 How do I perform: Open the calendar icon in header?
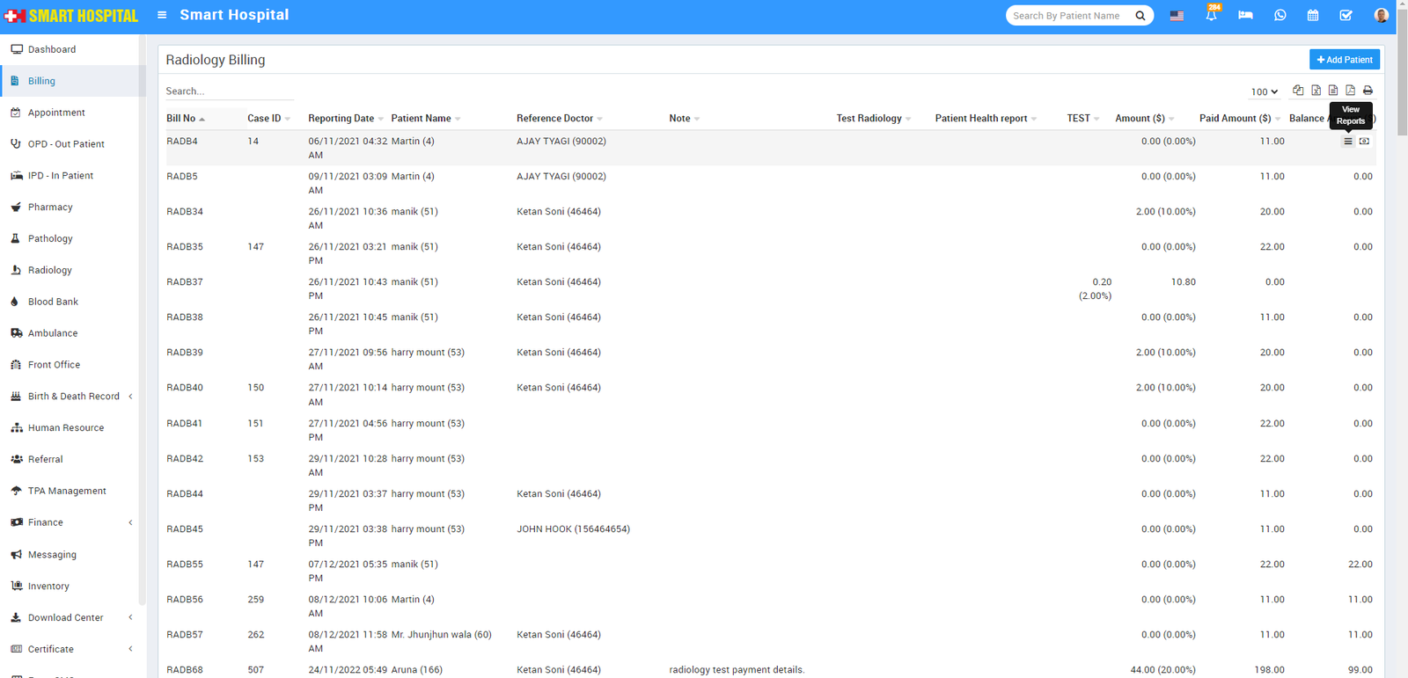pos(1312,15)
